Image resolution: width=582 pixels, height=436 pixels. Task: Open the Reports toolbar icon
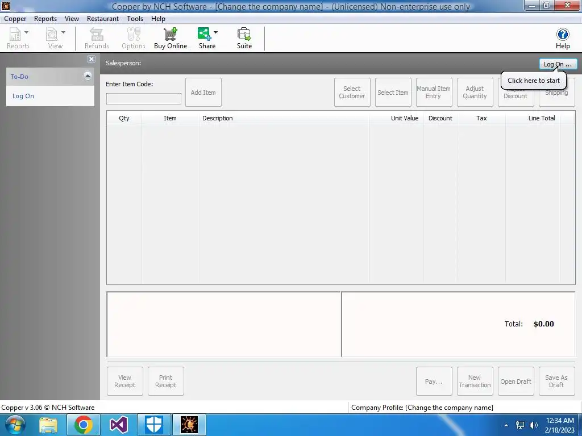[15, 35]
